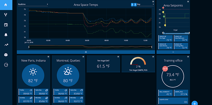Screen dimensions: 212x105
Task: Open the Realtime dropdown
Action: pyautogui.click(x=33, y=4)
